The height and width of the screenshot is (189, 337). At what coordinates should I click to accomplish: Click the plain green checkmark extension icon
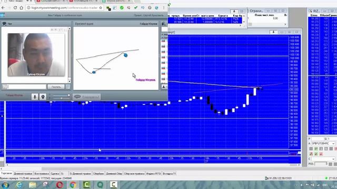136,8
